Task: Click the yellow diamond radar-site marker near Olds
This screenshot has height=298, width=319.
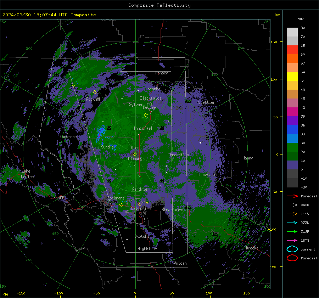Action: click(135, 154)
